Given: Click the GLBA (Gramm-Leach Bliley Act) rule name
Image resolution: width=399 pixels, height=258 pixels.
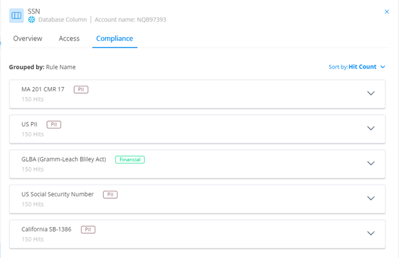Looking at the screenshot, I should click(64, 159).
